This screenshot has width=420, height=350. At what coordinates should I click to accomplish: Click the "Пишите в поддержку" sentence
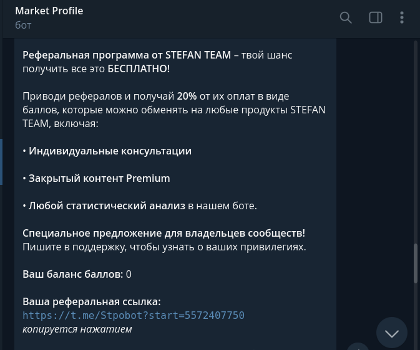(x=164, y=247)
